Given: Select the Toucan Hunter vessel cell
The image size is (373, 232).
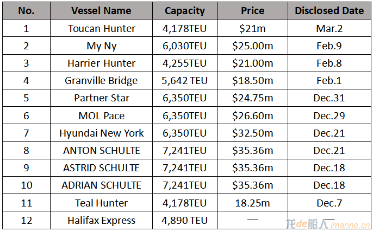Looking at the screenshot, I should 102,28.
